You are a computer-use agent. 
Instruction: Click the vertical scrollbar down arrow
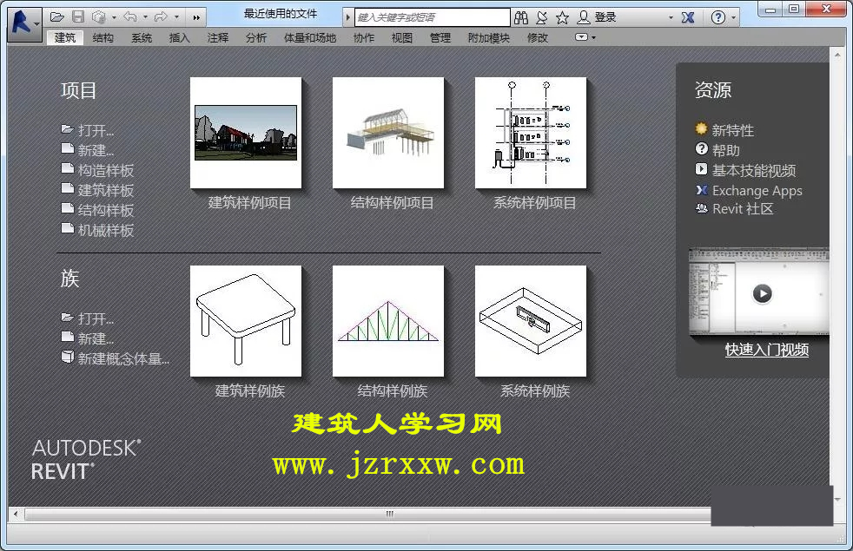837,500
